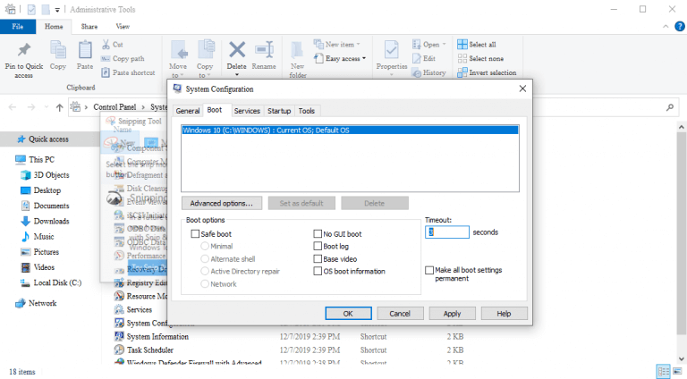The image size is (687, 379).
Task: Click the Timeout seconds input field
Action: (447, 232)
